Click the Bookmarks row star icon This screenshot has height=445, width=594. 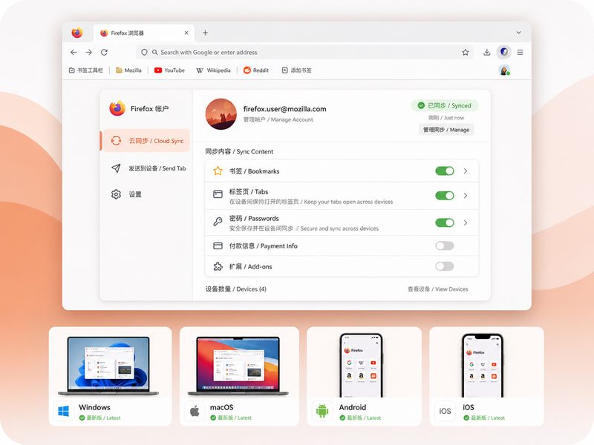tap(218, 171)
